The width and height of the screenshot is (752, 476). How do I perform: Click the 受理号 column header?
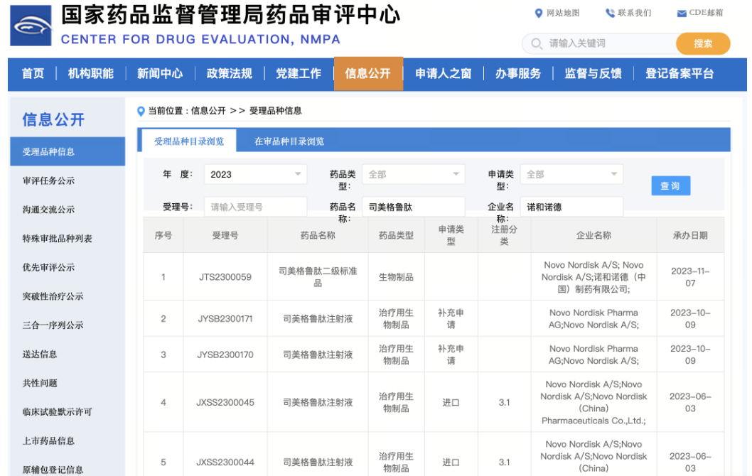tap(225, 235)
